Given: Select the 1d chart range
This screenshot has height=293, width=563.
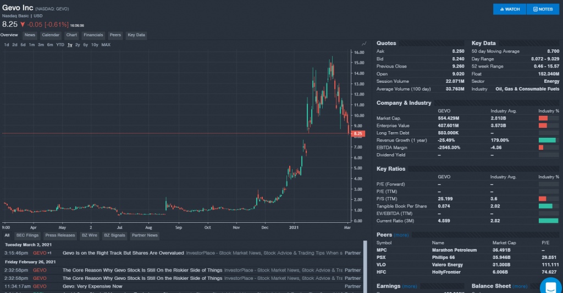Looking at the screenshot, I should point(7,45).
